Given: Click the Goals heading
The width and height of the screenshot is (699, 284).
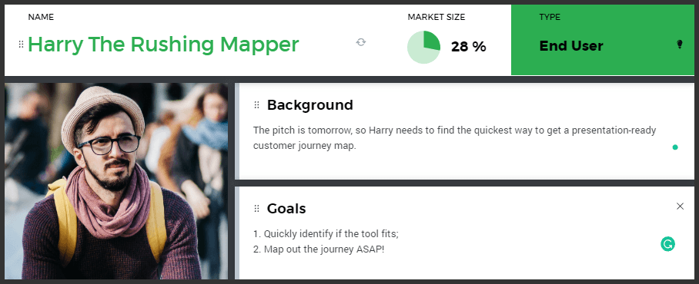Looking at the screenshot, I should click(x=286, y=209).
